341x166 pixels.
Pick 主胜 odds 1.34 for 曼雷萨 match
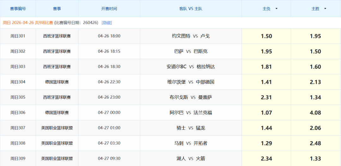[x=315, y=97]
